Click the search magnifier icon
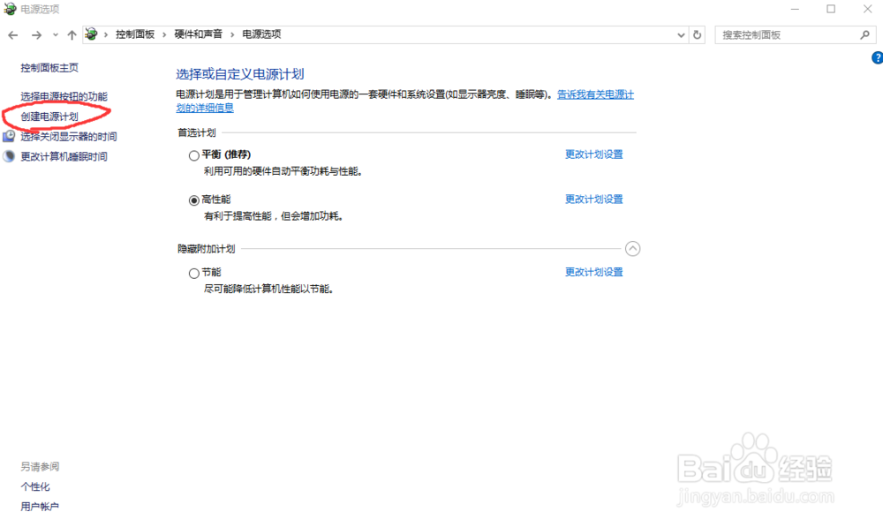This screenshot has height=527, width=883. tap(865, 34)
